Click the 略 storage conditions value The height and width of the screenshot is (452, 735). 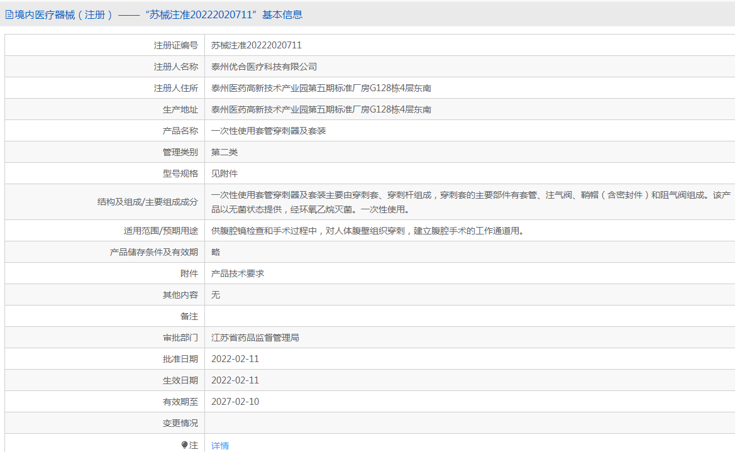tap(215, 252)
